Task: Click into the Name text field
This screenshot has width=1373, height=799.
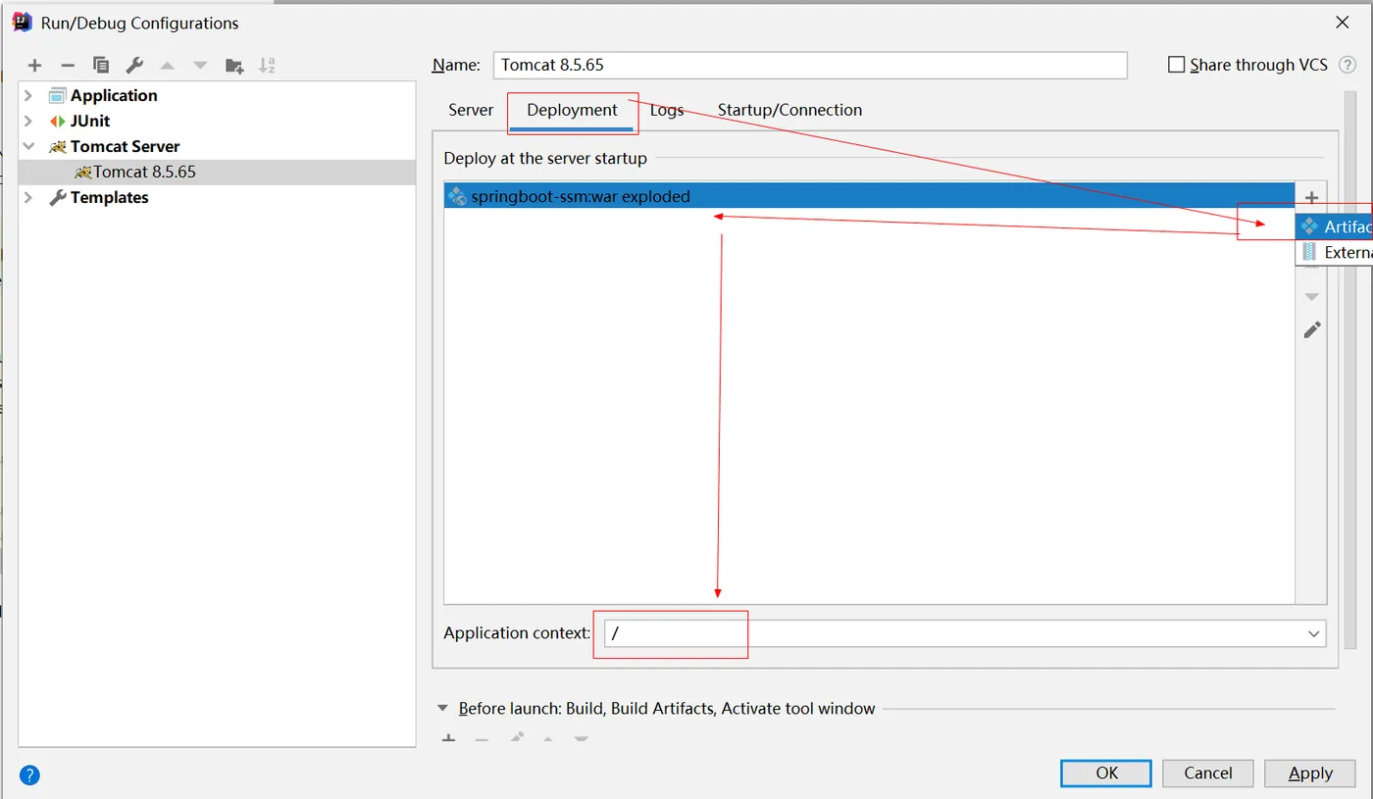Action: (x=810, y=65)
